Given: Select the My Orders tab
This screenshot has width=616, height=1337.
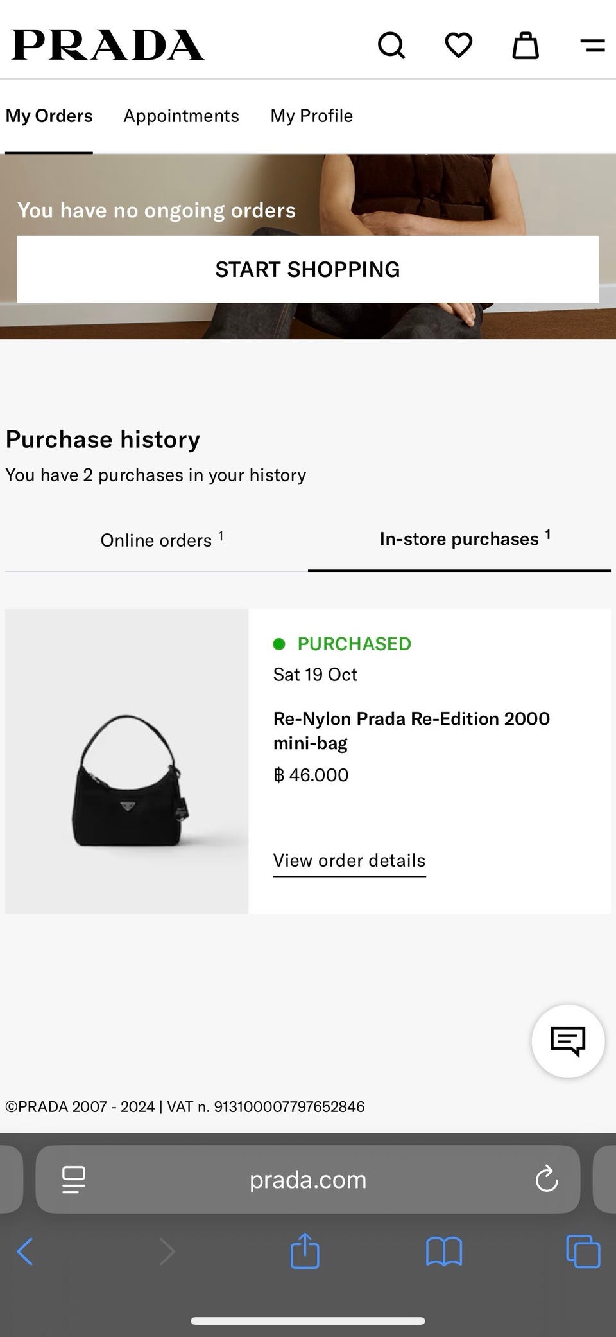Looking at the screenshot, I should point(49,116).
